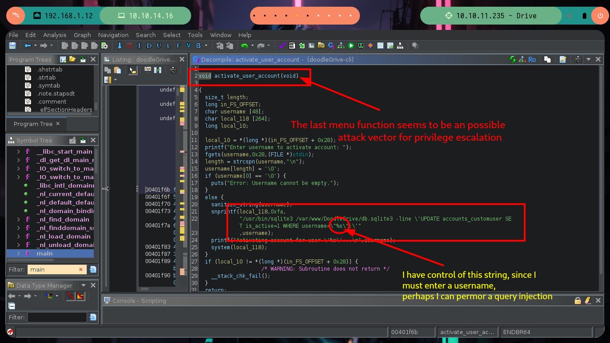Screen dimensions: 610x343
Task: Select the 'U' next-undefined navigation icon
Action: tap(159, 46)
